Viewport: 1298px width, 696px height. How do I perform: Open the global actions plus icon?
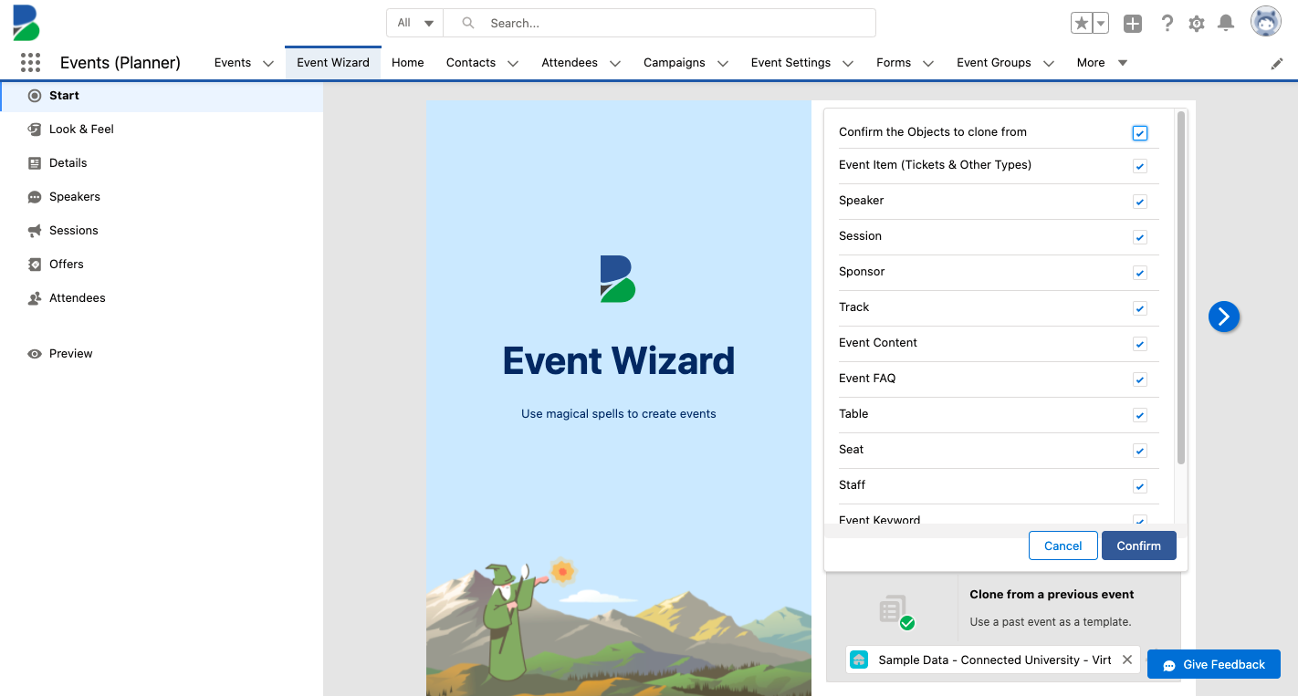[1133, 24]
